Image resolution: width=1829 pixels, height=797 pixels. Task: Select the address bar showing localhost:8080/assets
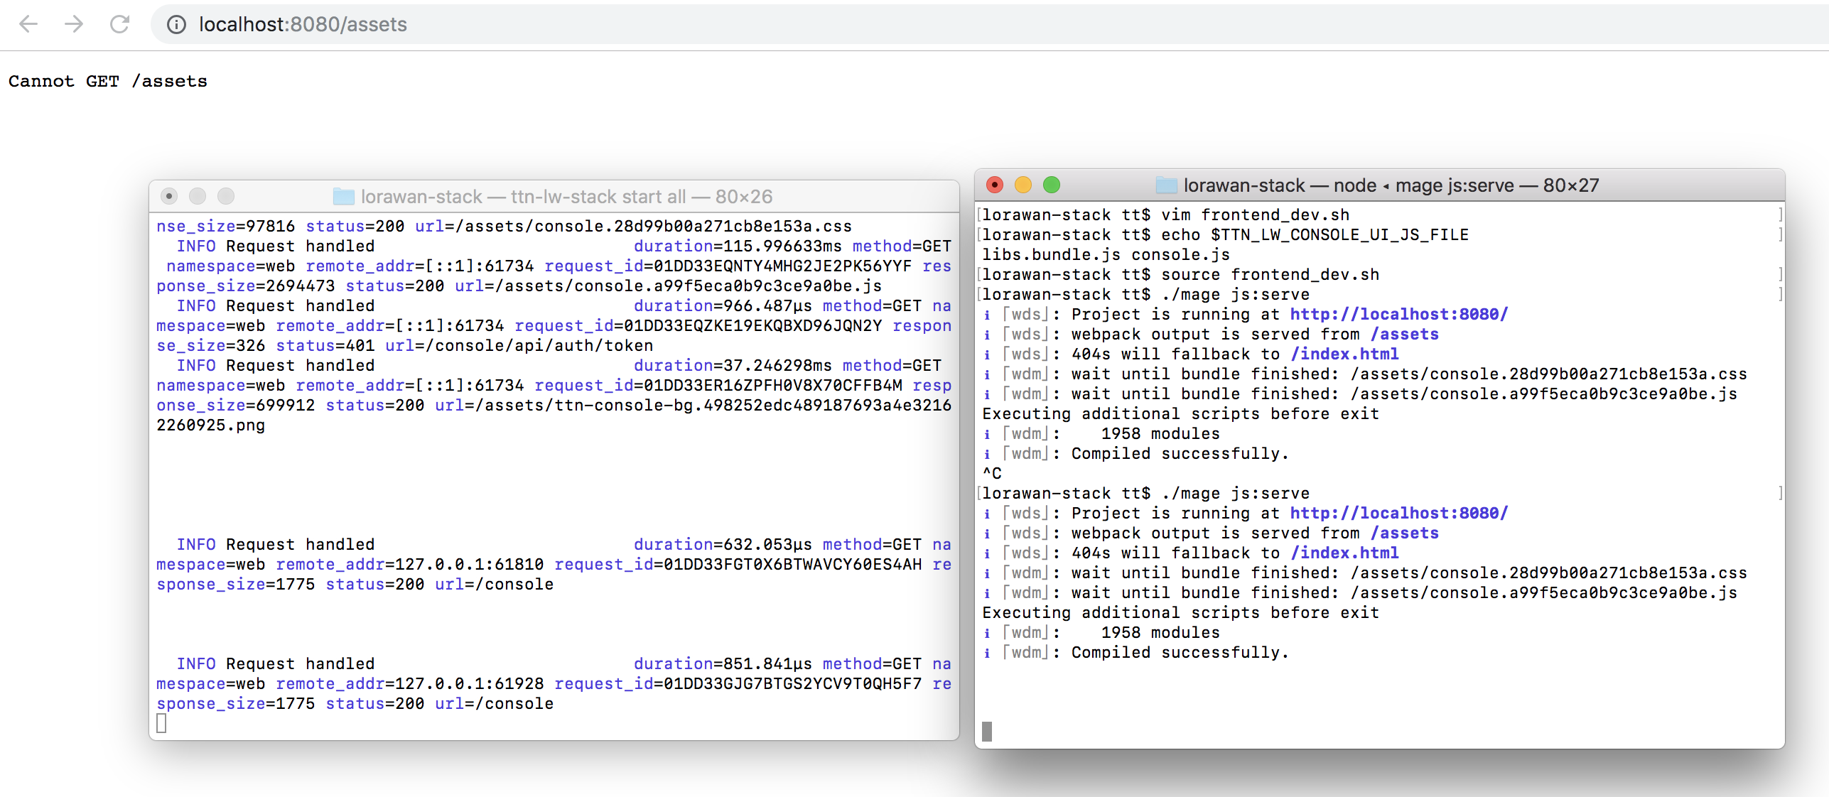(x=303, y=24)
